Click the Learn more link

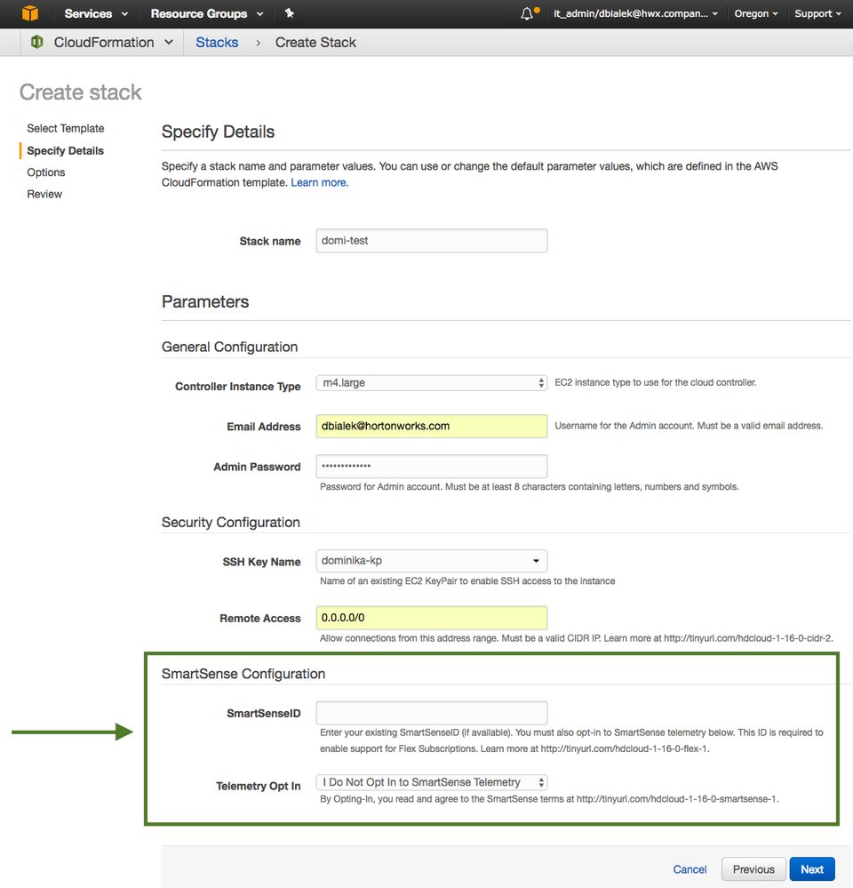click(x=319, y=182)
